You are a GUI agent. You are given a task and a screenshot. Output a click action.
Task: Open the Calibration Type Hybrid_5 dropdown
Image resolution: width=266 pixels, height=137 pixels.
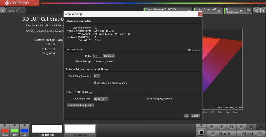point(101,99)
